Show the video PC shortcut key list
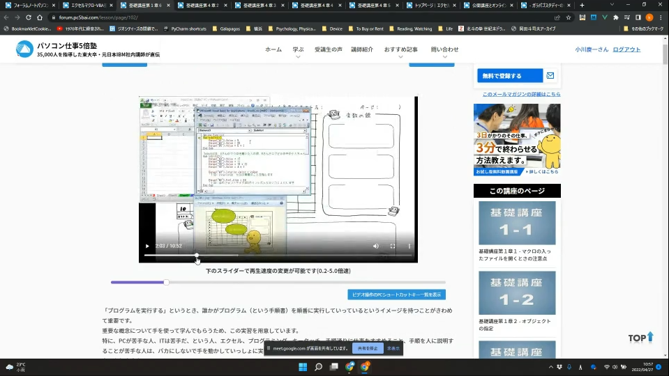The width and height of the screenshot is (669, 376). pyautogui.click(x=396, y=295)
